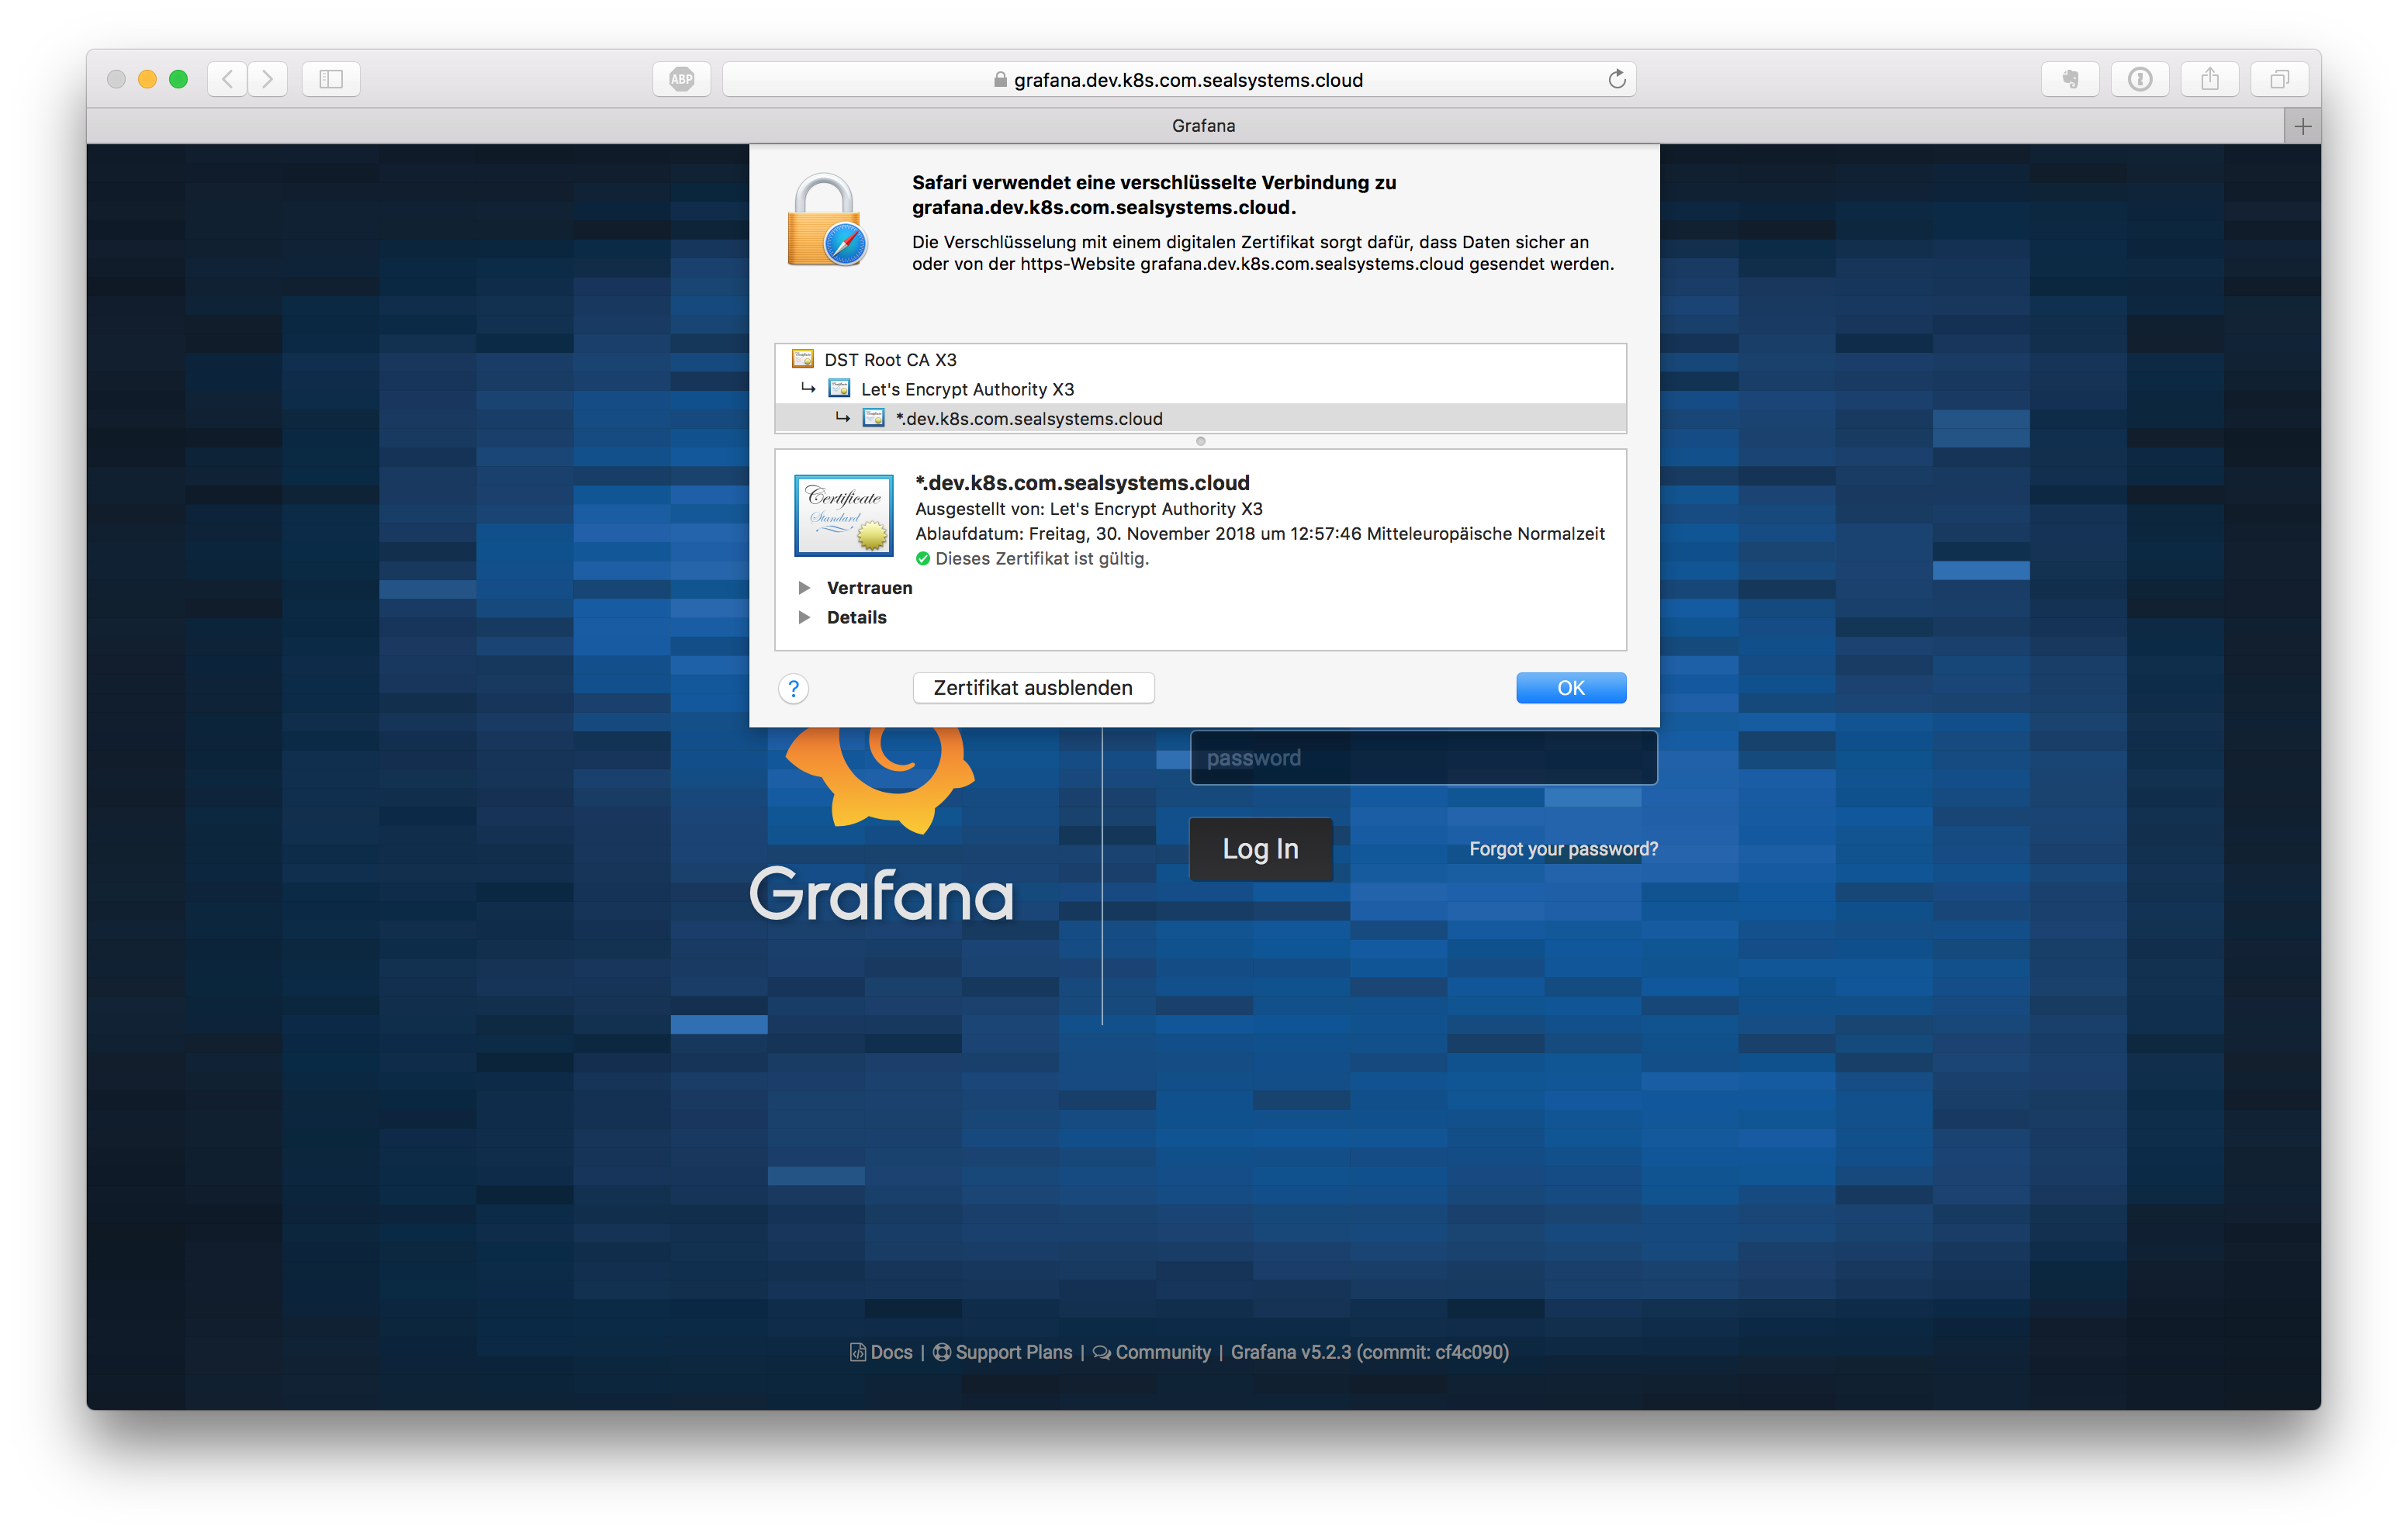Open the 1Password extension icon
The height and width of the screenshot is (1534, 2408).
tap(2140, 79)
